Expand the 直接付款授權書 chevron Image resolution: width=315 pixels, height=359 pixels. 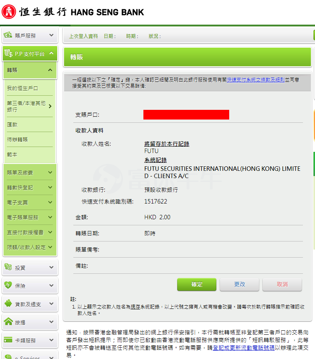click(x=50, y=232)
